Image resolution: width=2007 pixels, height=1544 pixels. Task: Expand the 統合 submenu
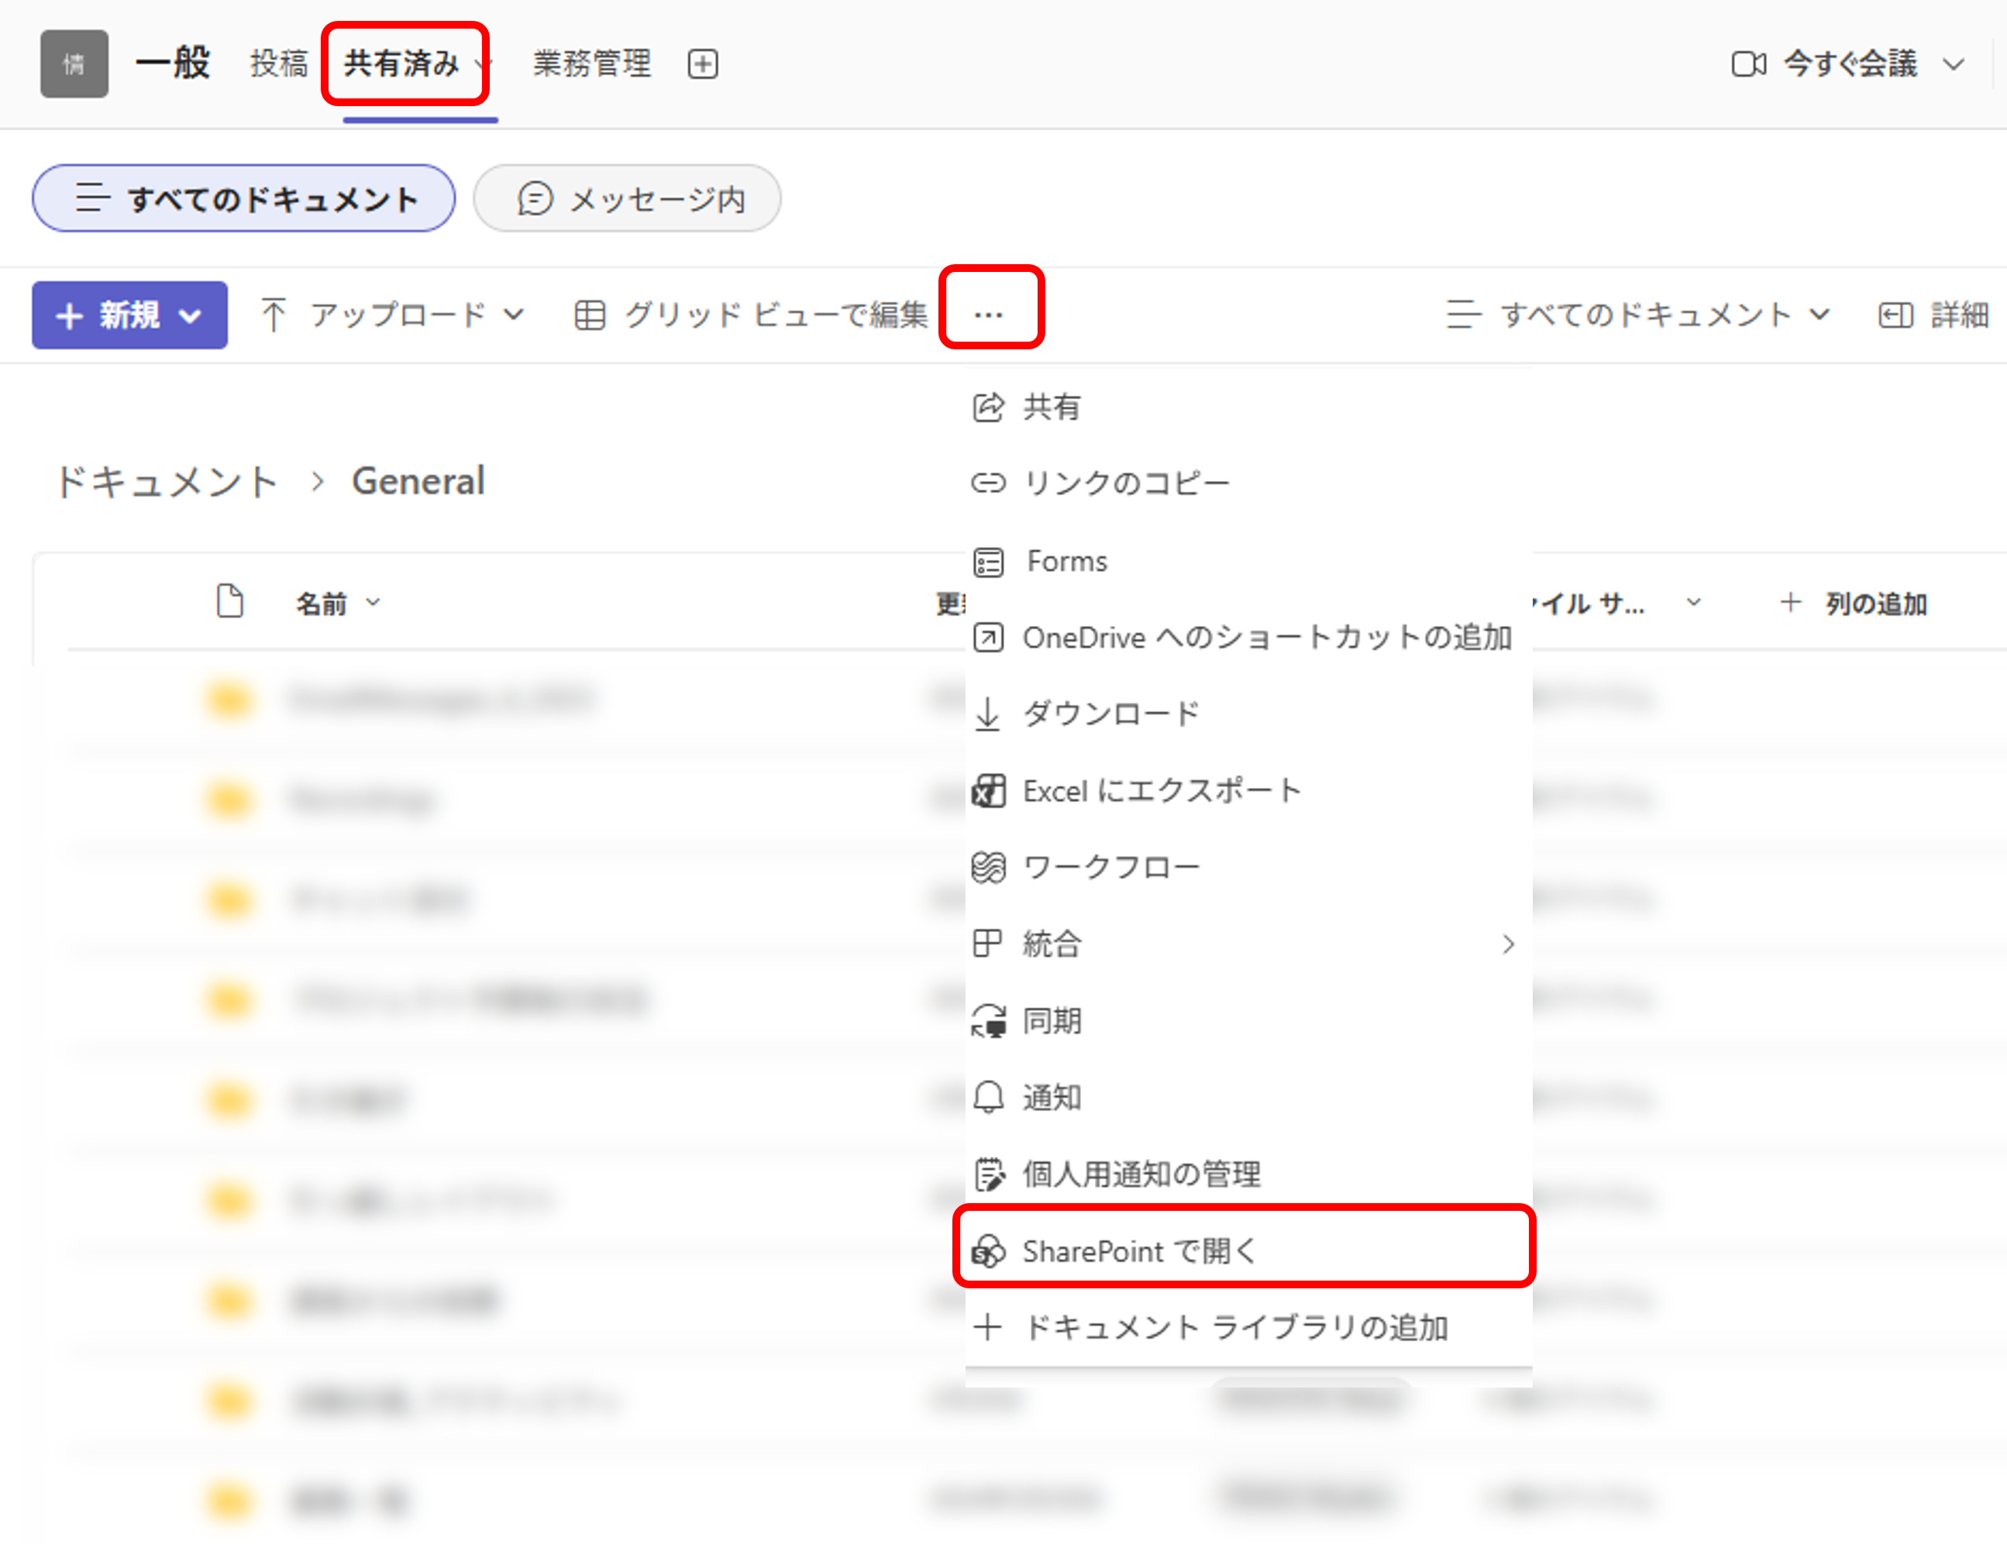tap(1249, 944)
